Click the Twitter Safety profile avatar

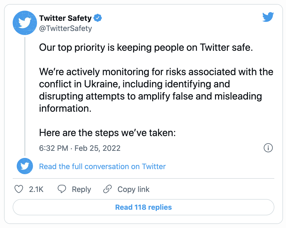click(x=25, y=23)
